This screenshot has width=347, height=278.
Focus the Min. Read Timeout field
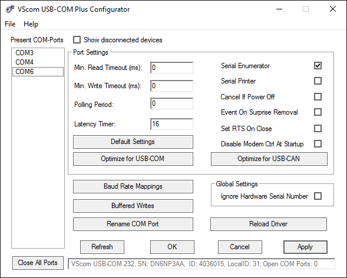pyautogui.click(x=171, y=68)
